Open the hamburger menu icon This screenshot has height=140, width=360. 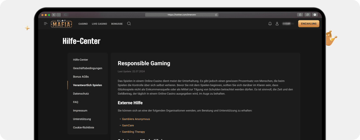(x=46, y=24)
